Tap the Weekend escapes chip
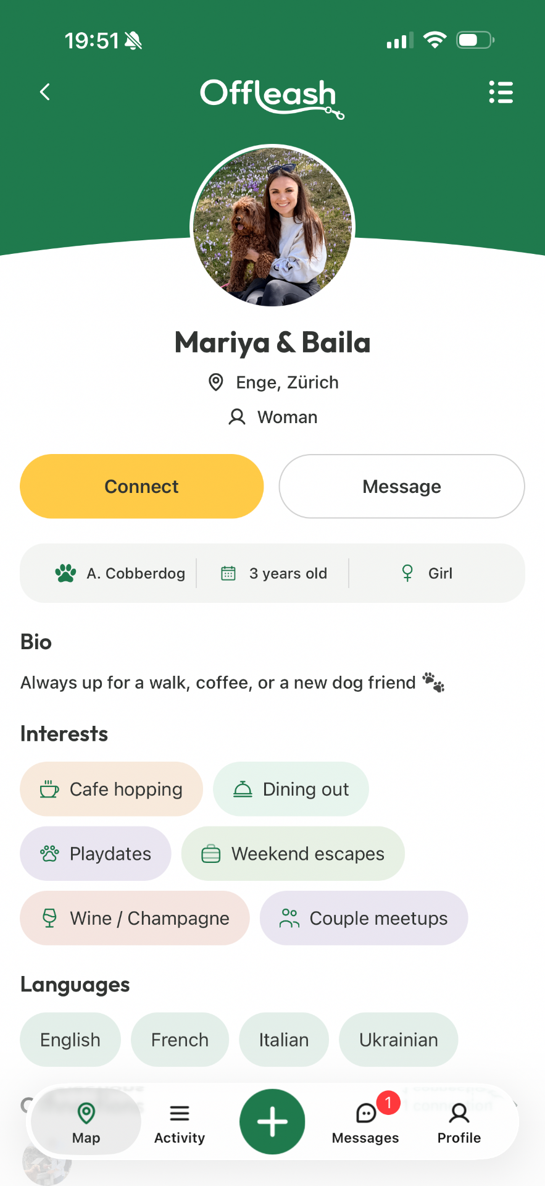Screen dimensions: 545x1186 293,854
